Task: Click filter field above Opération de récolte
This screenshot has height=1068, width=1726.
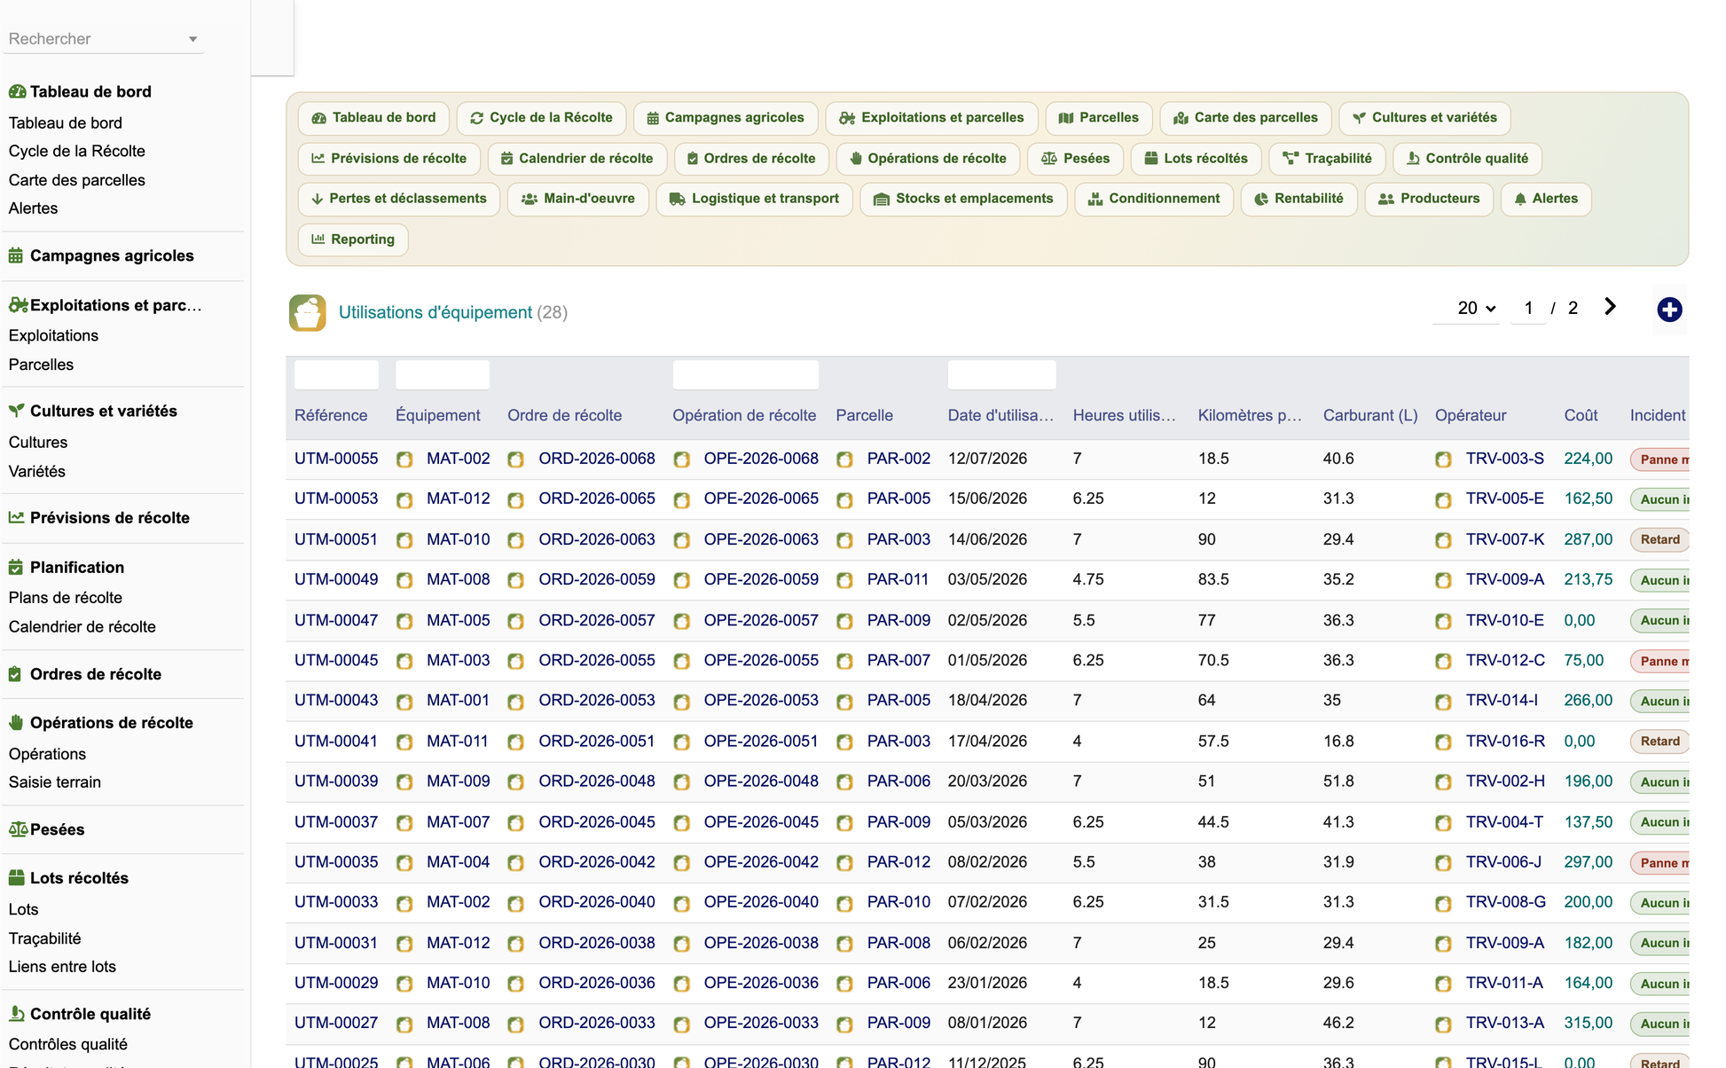Action: [745, 375]
